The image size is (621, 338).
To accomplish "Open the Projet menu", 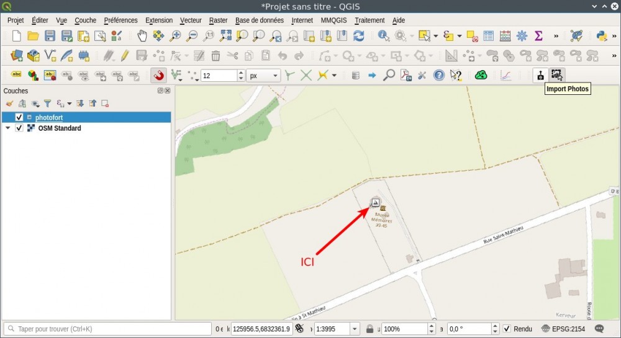I will (16, 20).
